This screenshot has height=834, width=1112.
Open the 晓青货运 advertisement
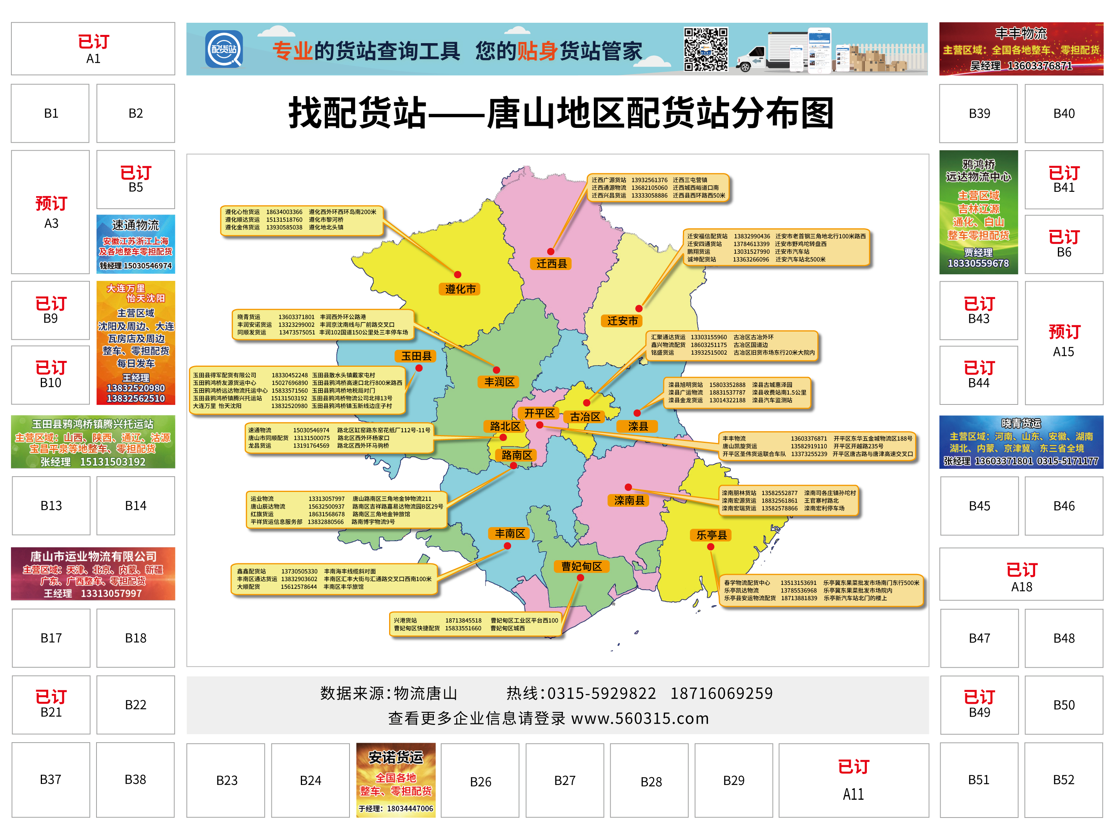tap(1021, 442)
